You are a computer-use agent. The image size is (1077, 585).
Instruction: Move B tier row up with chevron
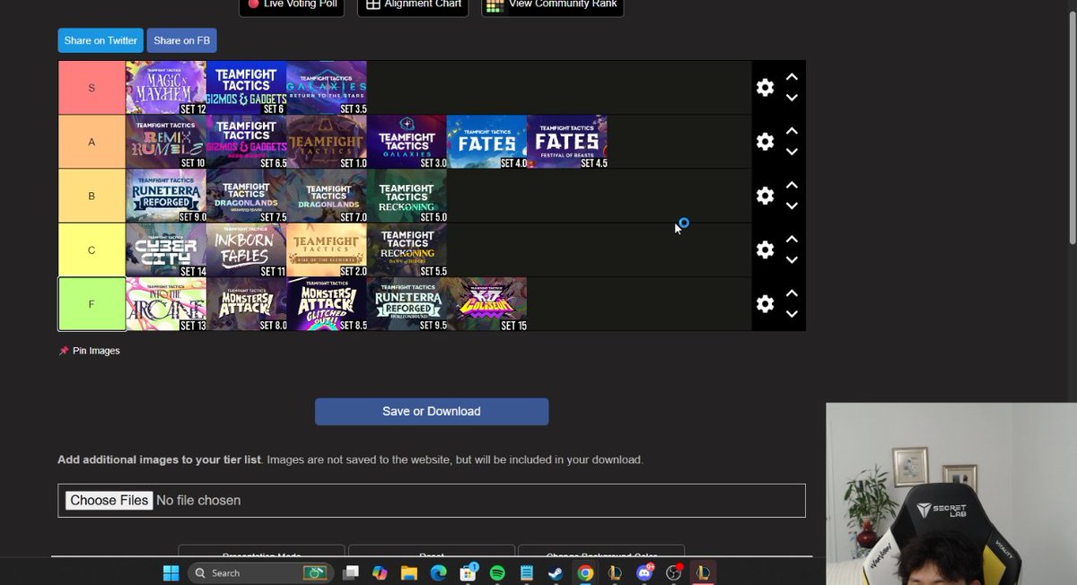click(792, 185)
